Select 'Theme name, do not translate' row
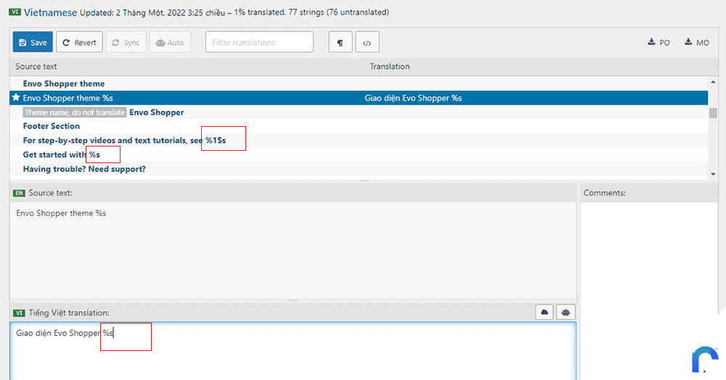 click(359, 112)
